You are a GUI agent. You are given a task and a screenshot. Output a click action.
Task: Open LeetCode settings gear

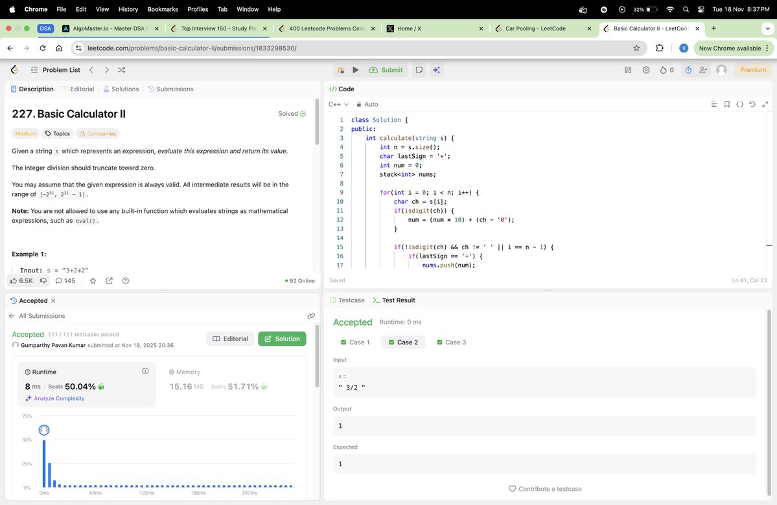point(646,70)
